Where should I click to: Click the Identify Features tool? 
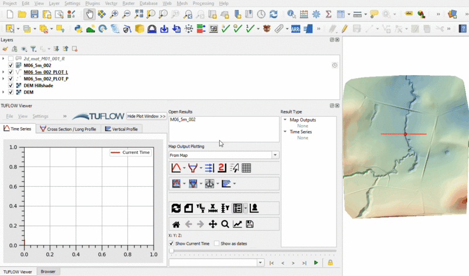click(x=291, y=14)
